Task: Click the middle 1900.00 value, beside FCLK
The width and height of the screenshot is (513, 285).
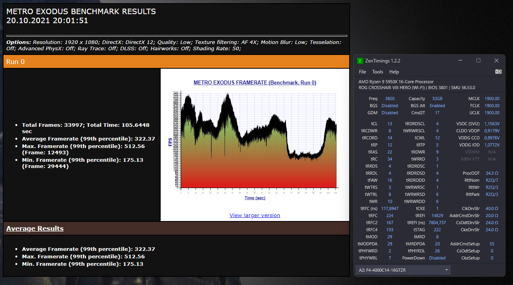Action: point(492,106)
